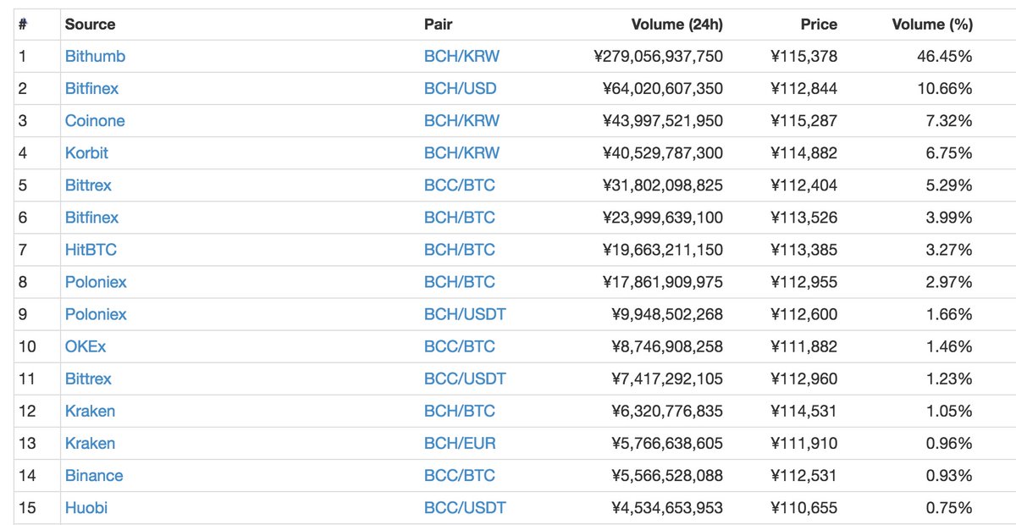
Task: Open the OKEx source link
Action: pos(86,346)
